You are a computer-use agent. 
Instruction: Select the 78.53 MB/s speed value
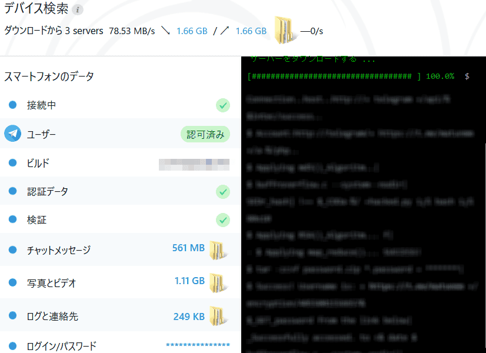click(132, 31)
